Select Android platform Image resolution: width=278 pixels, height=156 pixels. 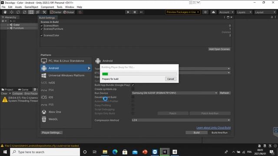(66, 68)
